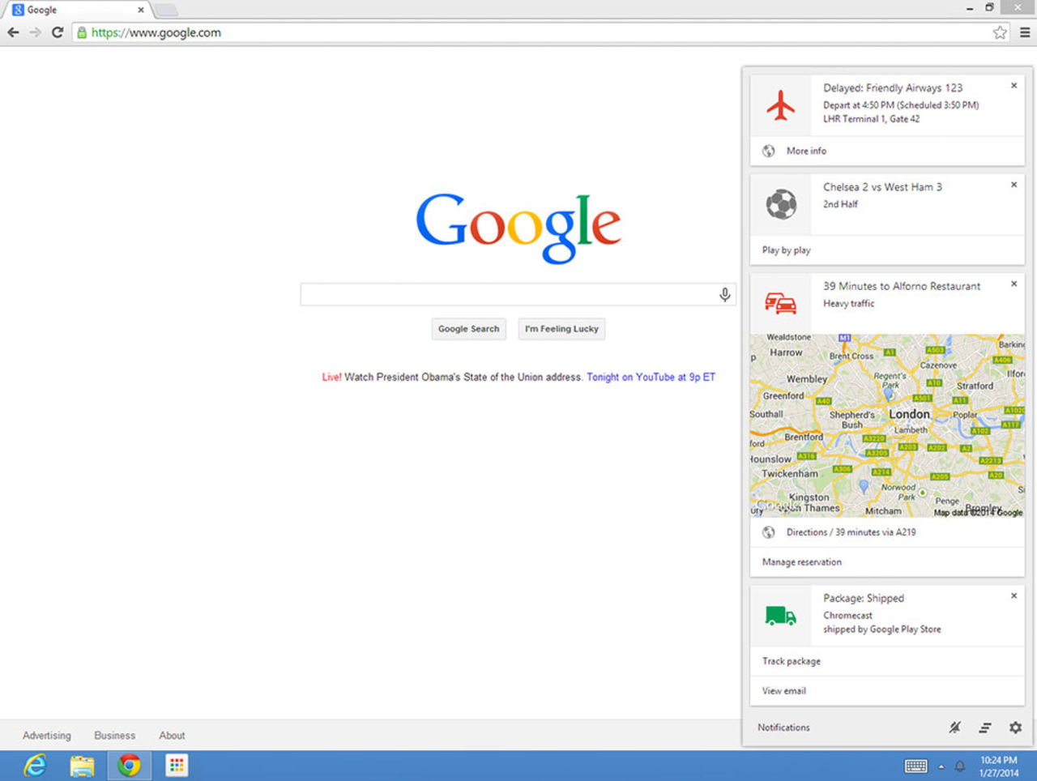
Task: Toggle the bookmark star in address bar
Action: (1000, 33)
